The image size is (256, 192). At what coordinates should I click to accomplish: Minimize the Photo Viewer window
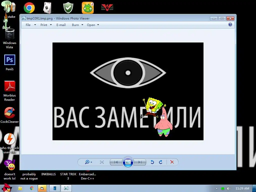tap(214, 18)
